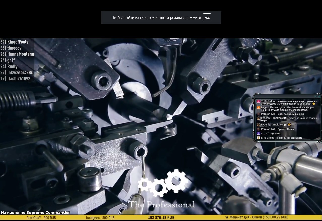Click SPB Bricks avatar in chat

pos(258,138)
